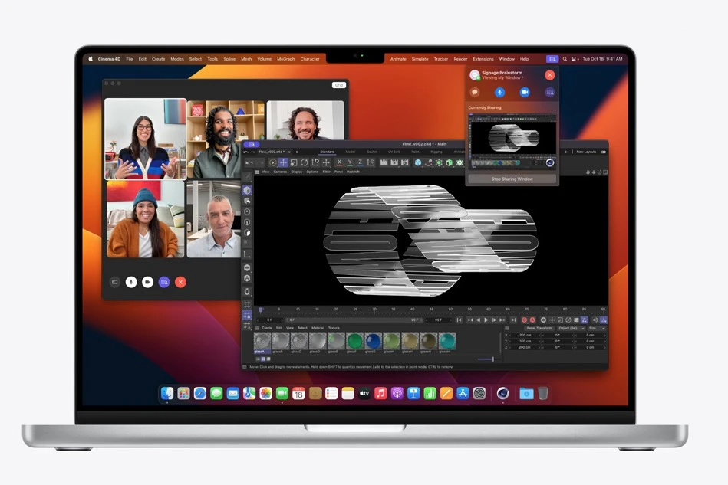Click the purple screen share button in FaceTime window
Image resolution: width=728 pixels, height=485 pixels.
click(164, 282)
